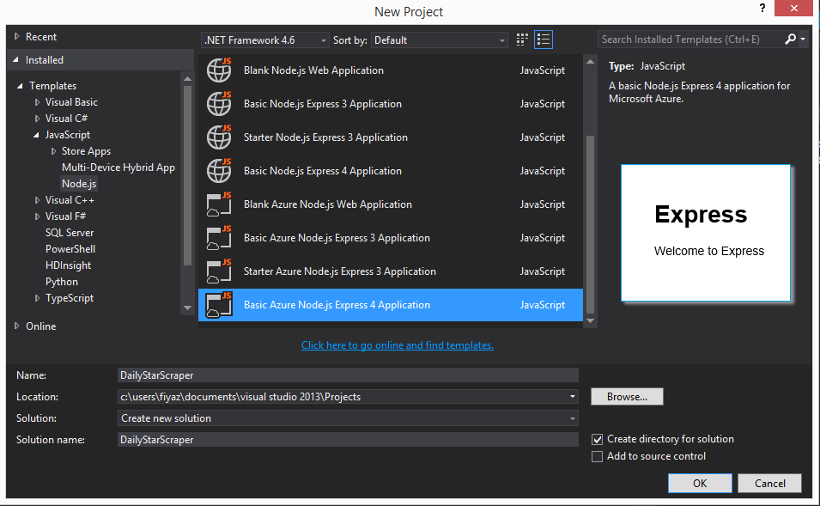This screenshot has width=820, height=506.
Task: Collapse the Templates tree node
Action: point(20,86)
